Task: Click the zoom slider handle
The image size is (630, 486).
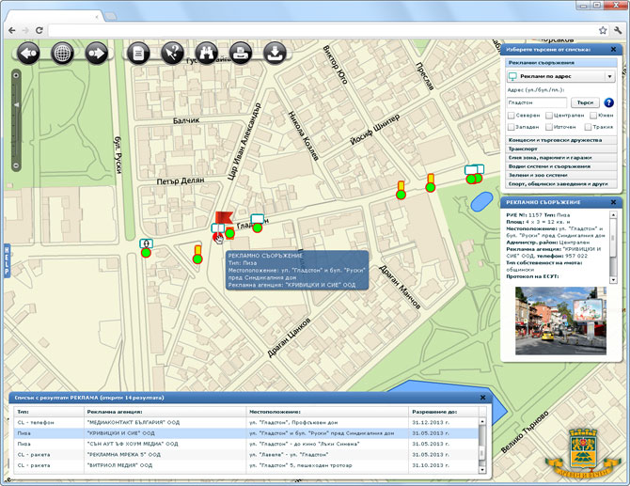Action: click(x=17, y=104)
